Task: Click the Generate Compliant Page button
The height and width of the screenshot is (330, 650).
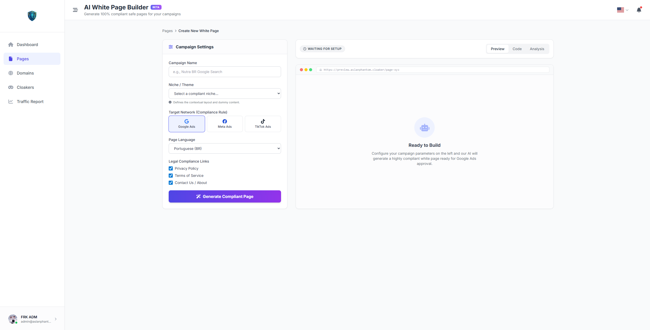Action: 224,196
